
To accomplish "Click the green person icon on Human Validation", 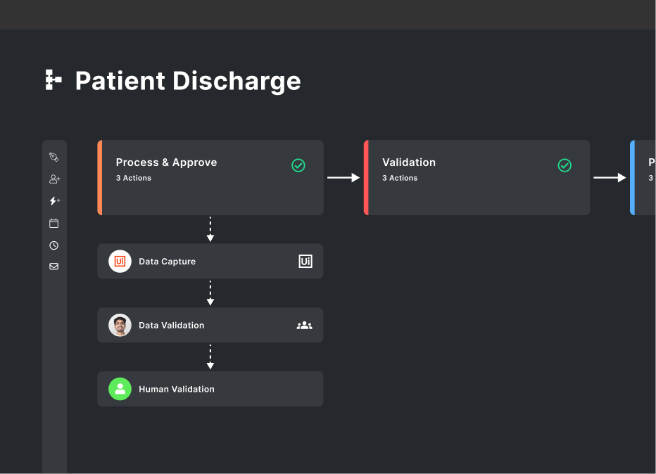I will tap(120, 389).
